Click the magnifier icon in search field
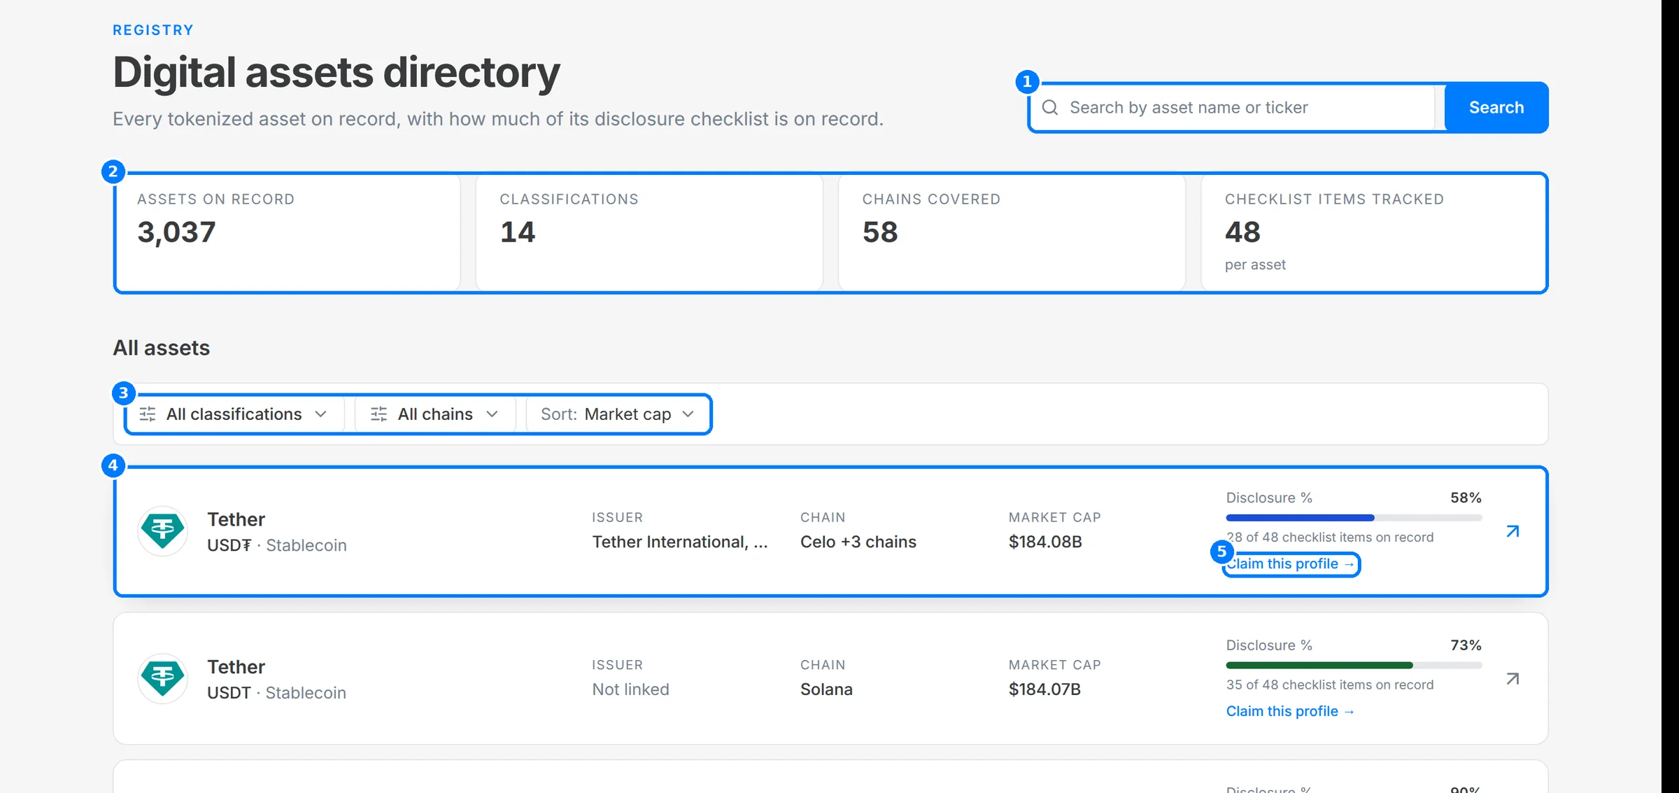 click(x=1050, y=107)
